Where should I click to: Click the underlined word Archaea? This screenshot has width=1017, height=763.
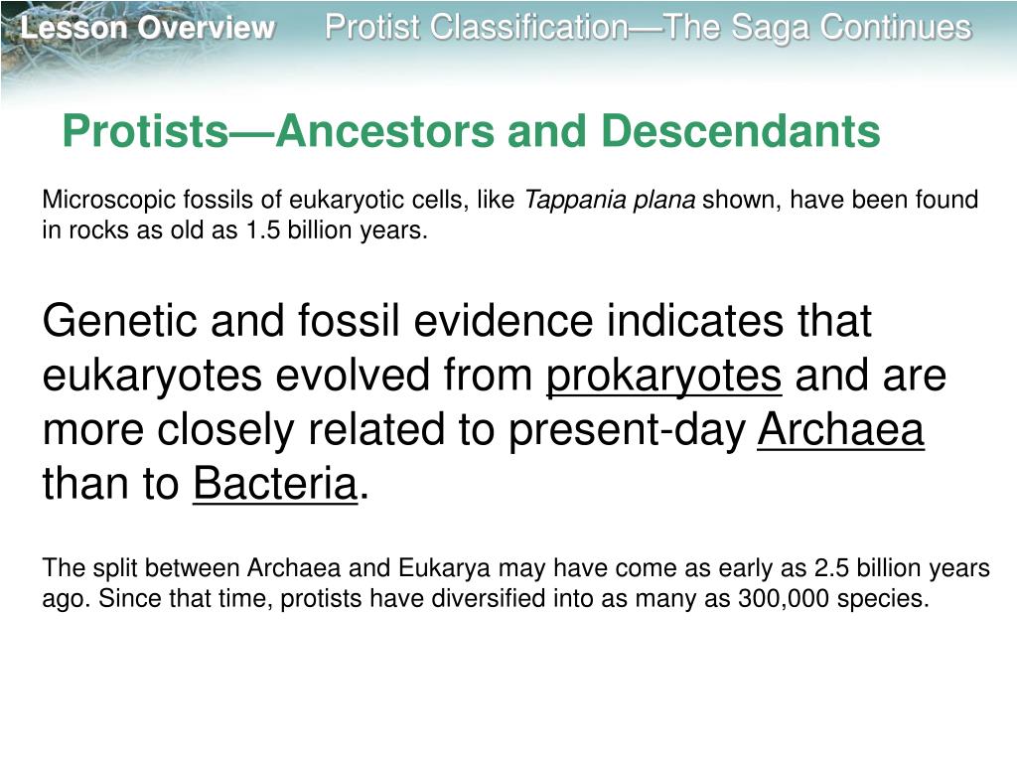click(840, 429)
